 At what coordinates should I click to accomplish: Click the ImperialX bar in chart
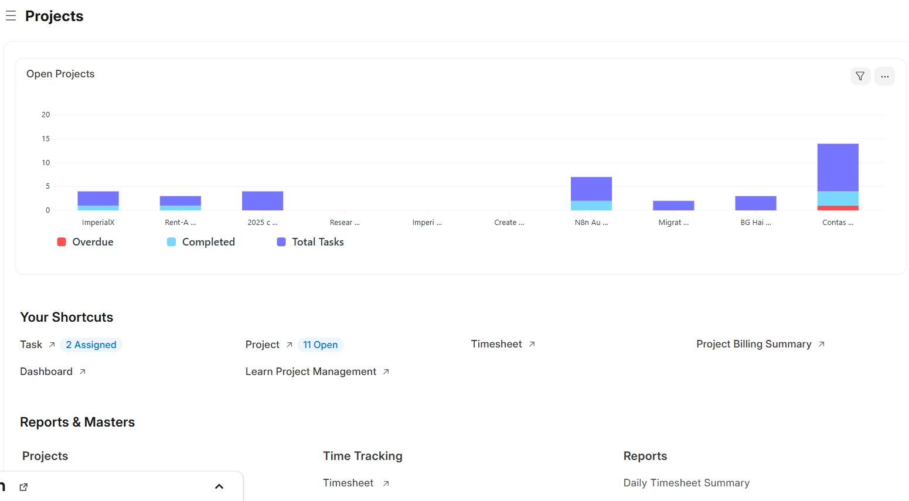pyautogui.click(x=98, y=201)
